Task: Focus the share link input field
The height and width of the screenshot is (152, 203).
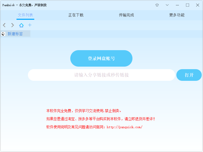Action: [101, 75]
